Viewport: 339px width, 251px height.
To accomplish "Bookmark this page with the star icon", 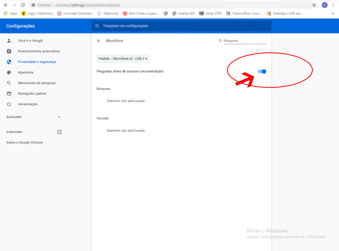I will coord(314,5).
